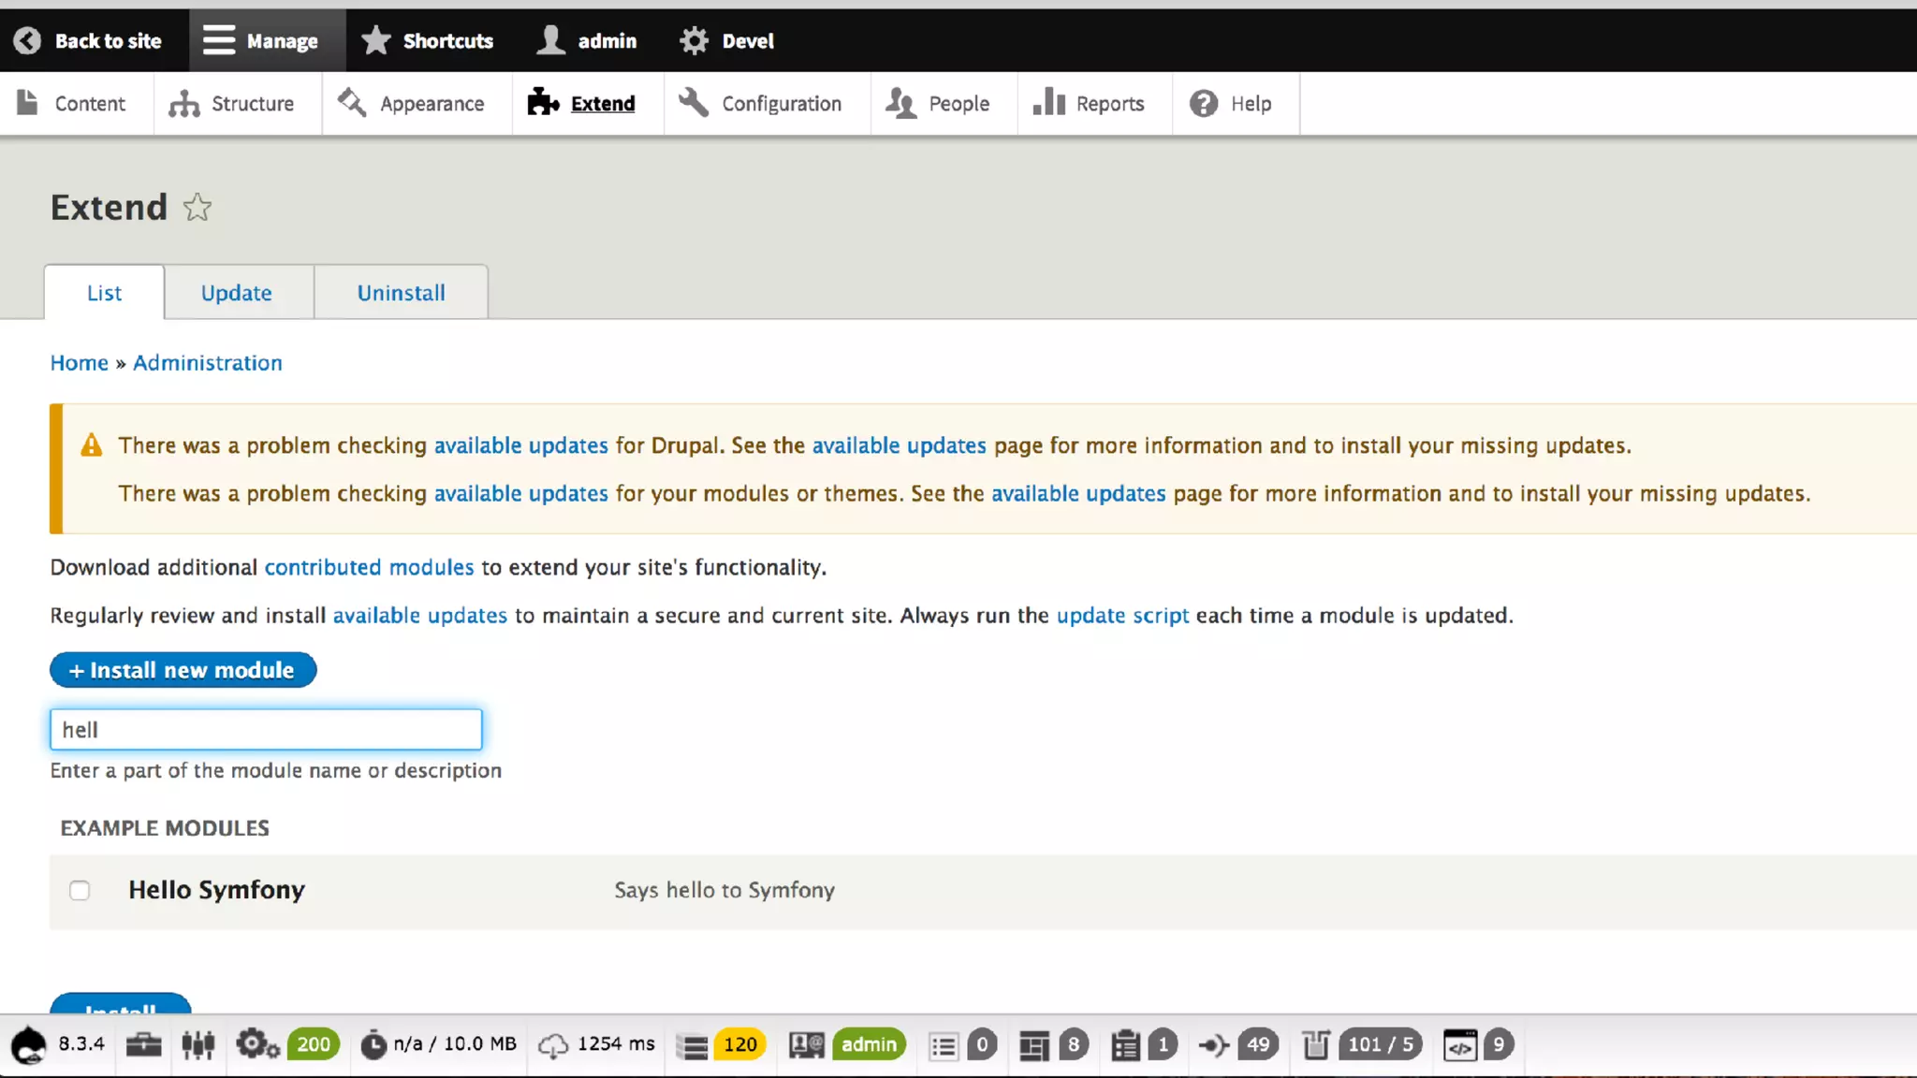The image size is (1917, 1078).
Task: Click the database queries icon showing 120
Action: tap(694, 1045)
